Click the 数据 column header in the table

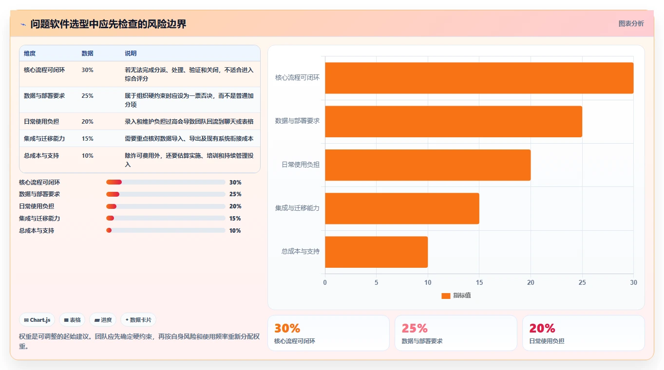point(88,54)
